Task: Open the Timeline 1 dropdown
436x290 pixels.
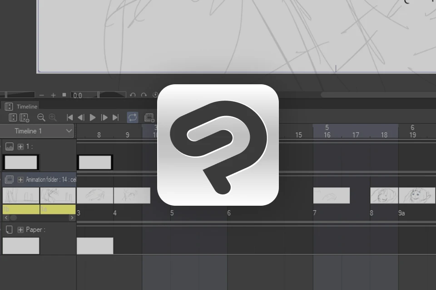Action: [x=37, y=131]
